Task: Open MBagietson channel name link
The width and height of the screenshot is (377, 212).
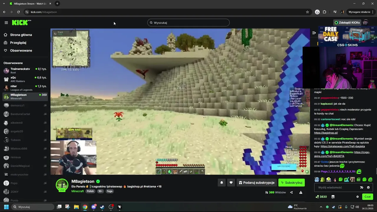Action: [83, 181]
